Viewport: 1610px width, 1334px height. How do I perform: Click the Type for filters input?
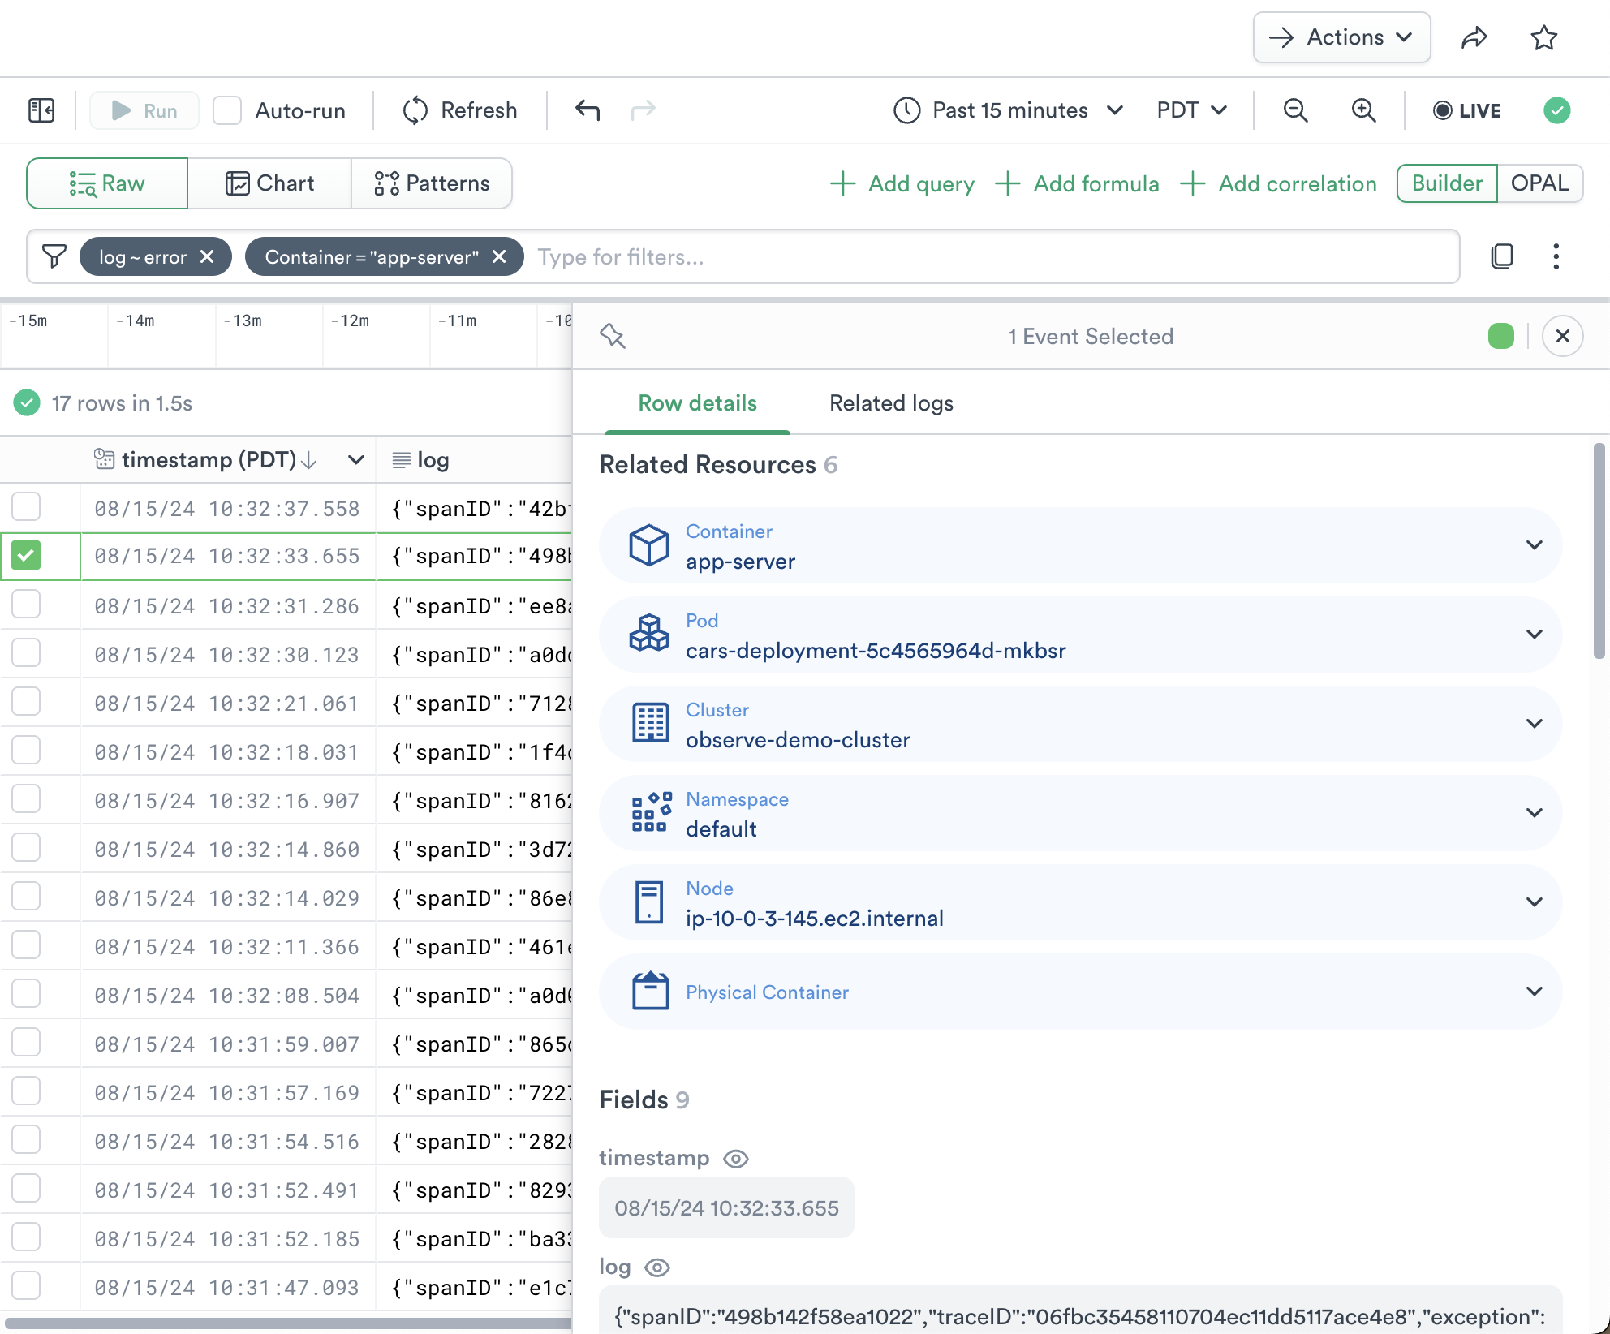point(990,256)
